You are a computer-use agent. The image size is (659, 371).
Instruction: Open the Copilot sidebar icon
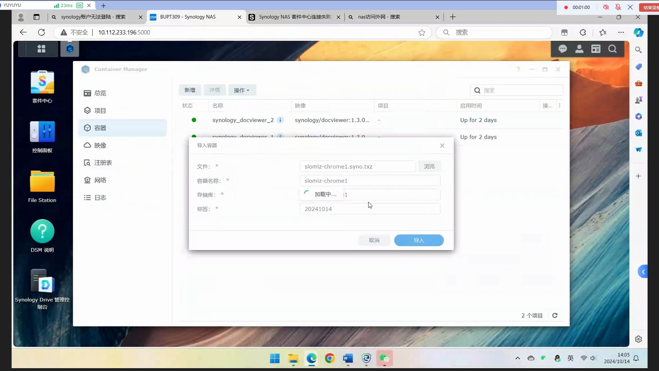638,32
